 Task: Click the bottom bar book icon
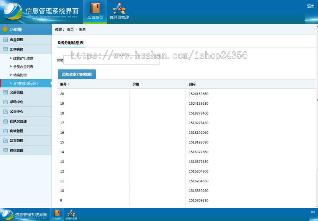pos(57,213)
